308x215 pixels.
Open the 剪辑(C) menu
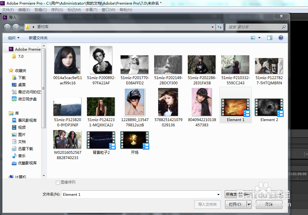(x=41, y=10)
